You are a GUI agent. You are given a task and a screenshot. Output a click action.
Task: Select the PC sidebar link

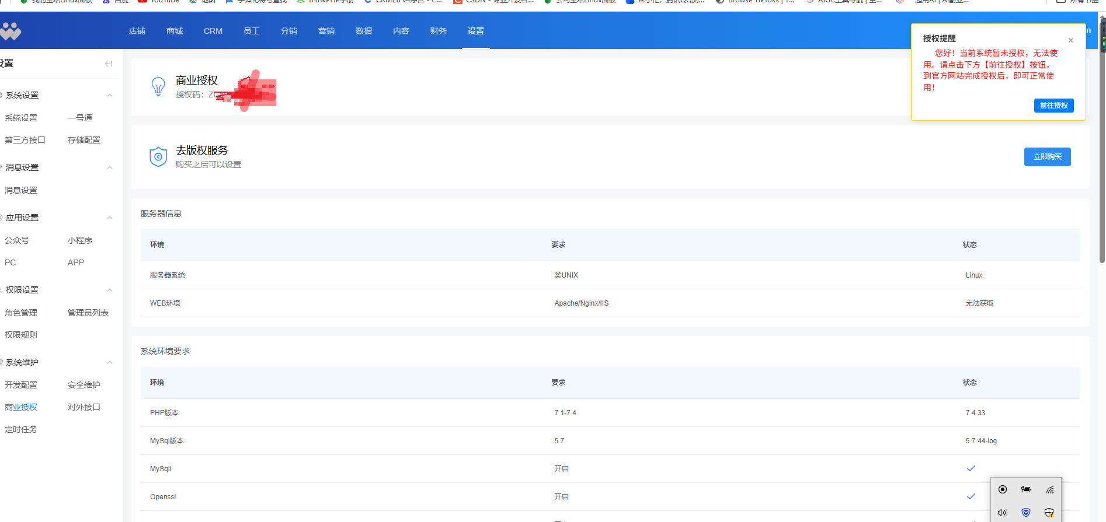[x=11, y=262]
